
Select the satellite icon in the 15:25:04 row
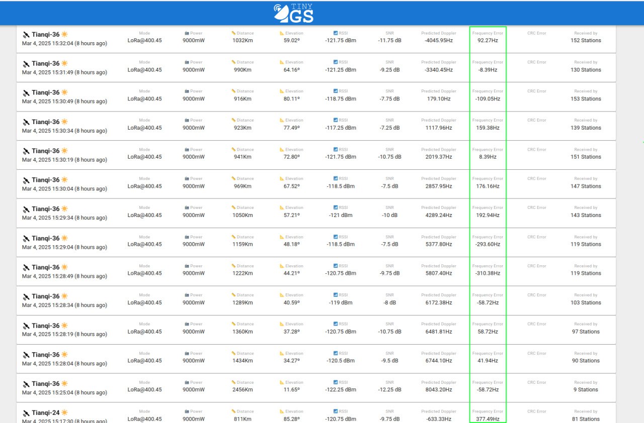click(x=26, y=384)
